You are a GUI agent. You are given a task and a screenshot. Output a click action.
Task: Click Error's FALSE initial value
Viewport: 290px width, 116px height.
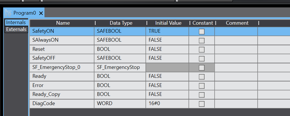click(168, 86)
